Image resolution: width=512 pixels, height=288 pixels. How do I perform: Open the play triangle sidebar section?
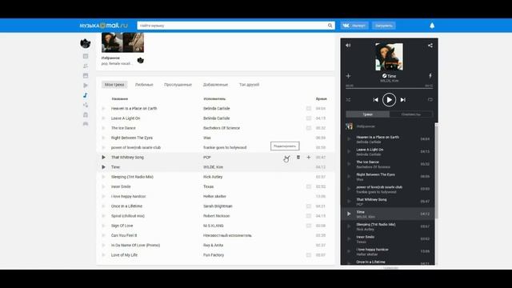point(86,86)
